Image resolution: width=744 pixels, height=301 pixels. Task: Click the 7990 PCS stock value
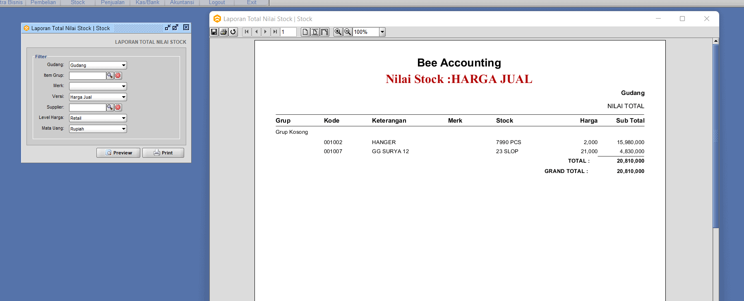tap(509, 142)
